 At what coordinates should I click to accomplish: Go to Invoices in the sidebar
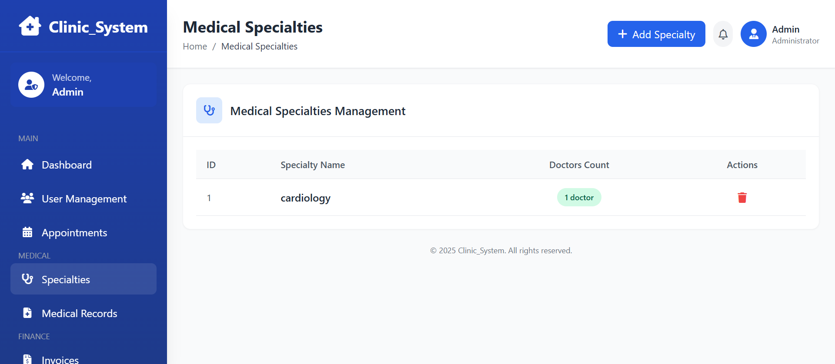tap(60, 359)
